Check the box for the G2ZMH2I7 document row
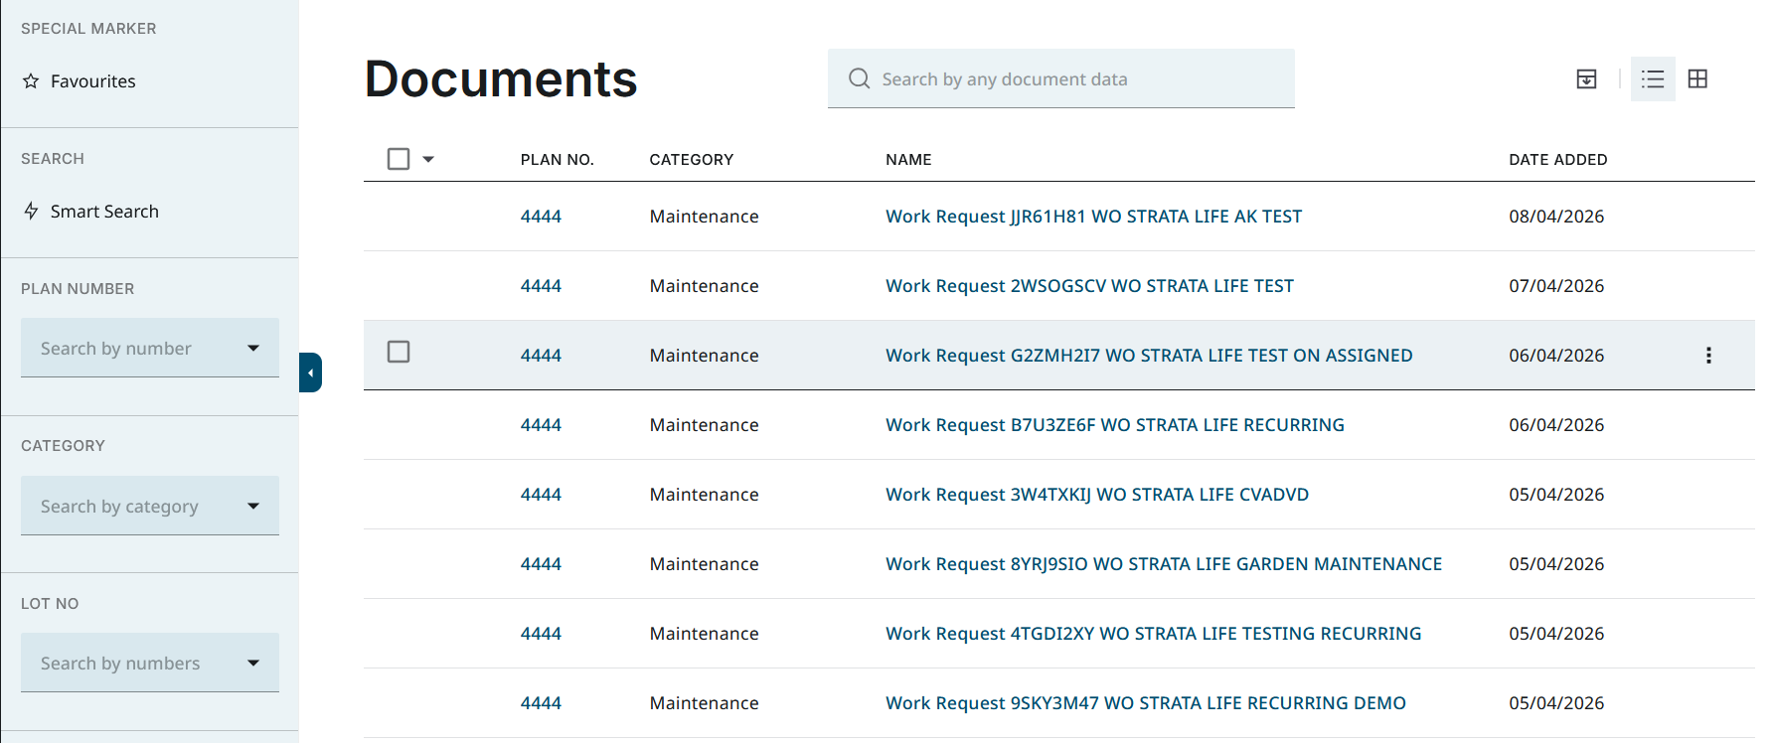 (399, 352)
